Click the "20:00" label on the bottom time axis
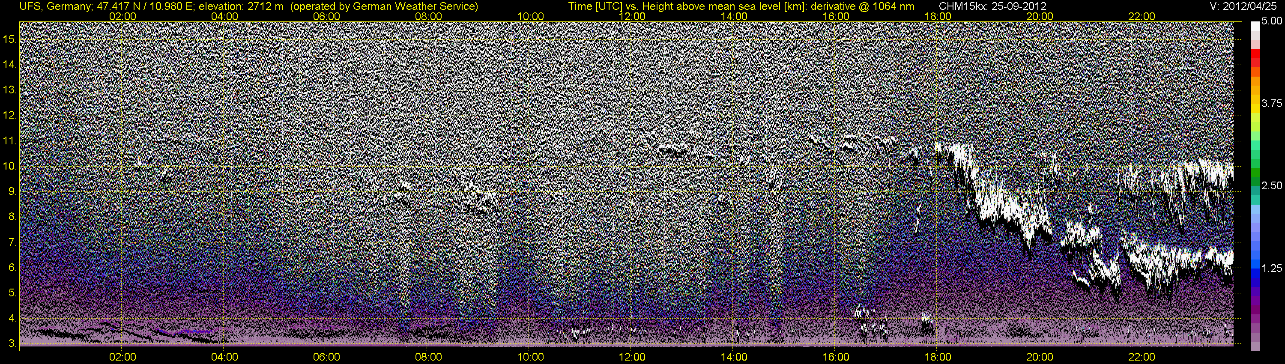The image size is (1285, 364). (x=1040, y=357)
